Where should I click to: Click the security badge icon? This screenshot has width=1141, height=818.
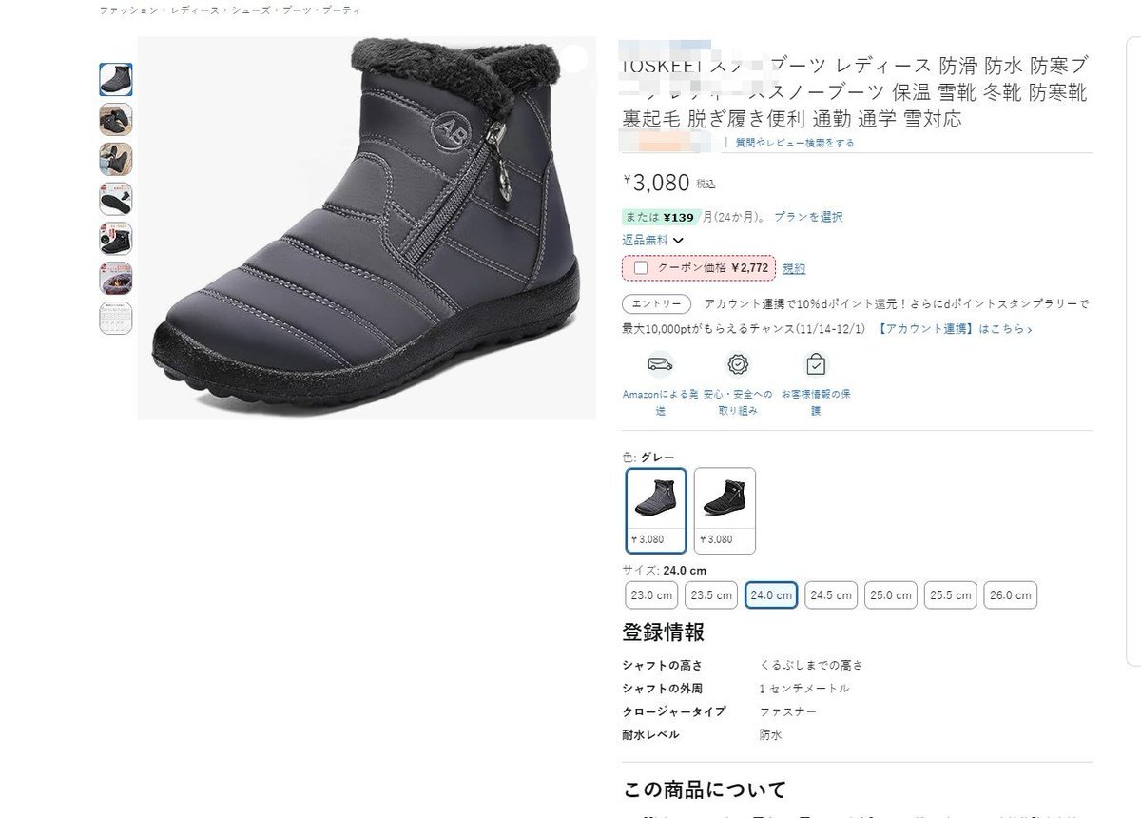click(x=738, y=365)
